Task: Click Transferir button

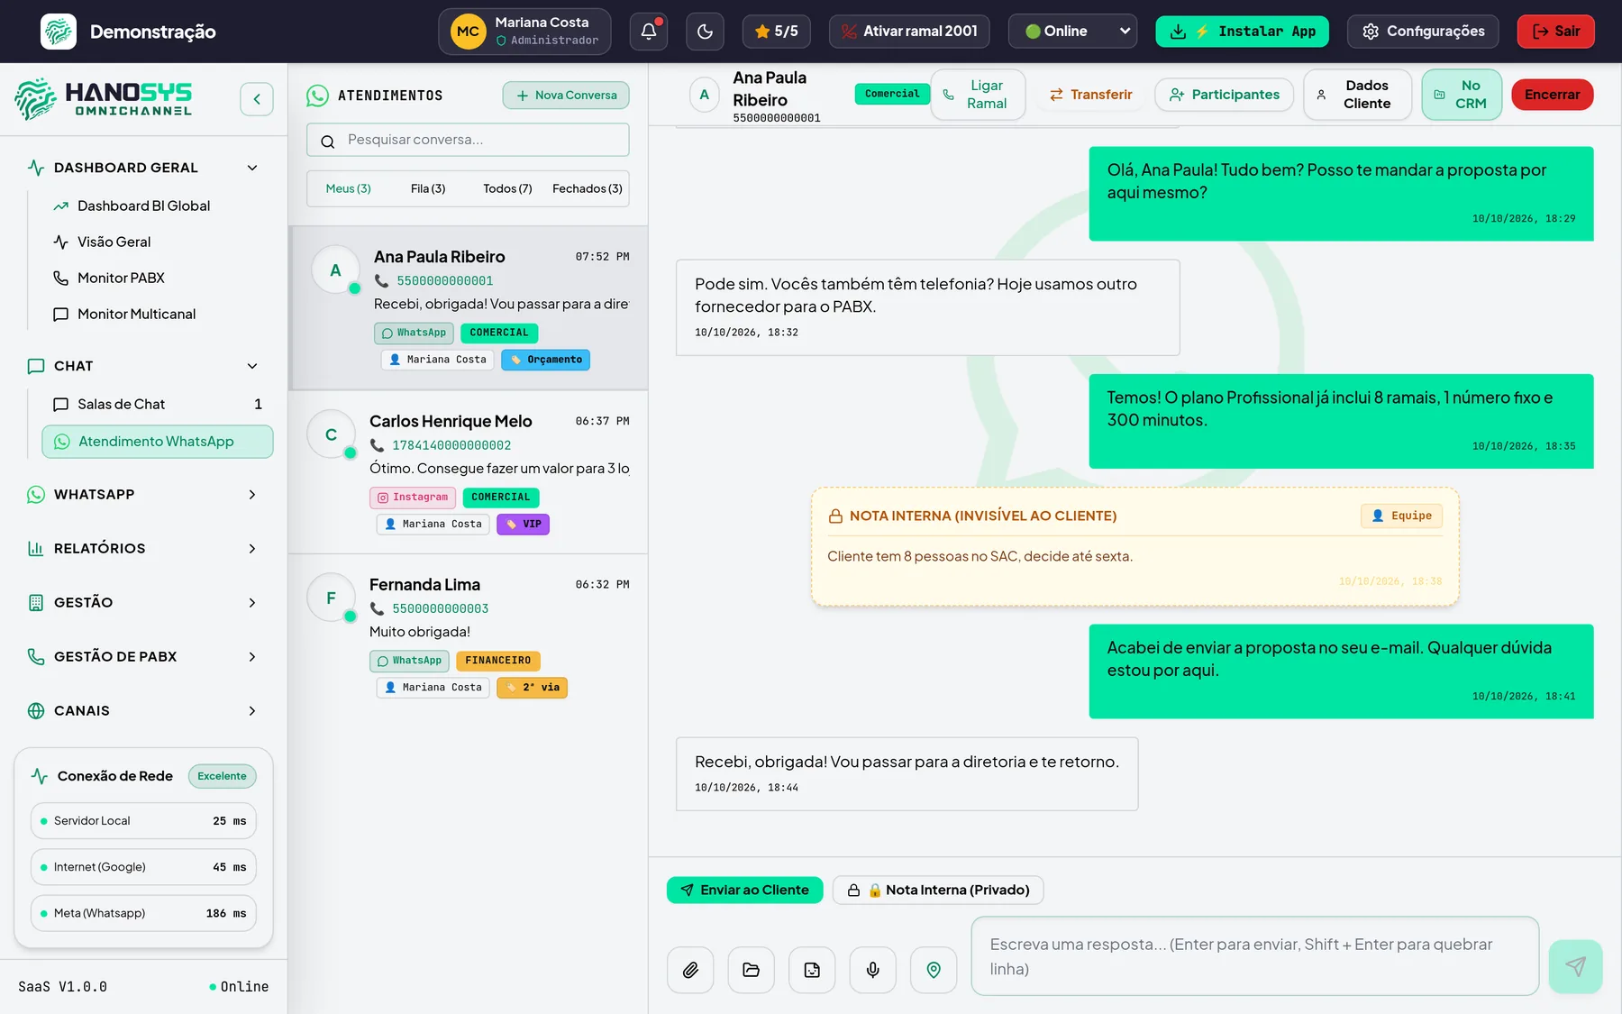Action: (1090, 95)
